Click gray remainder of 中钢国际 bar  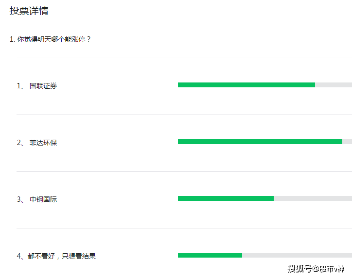point(313,198)
